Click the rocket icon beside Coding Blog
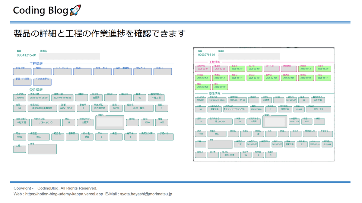The height and width of the screenshot is (203, 362). pyautogui.click(x=75, y=10)
